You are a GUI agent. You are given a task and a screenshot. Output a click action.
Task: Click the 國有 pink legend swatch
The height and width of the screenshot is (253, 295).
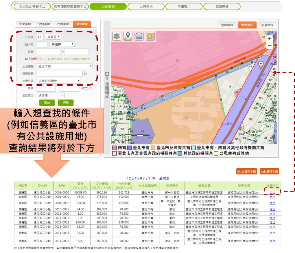pos(115,148)
